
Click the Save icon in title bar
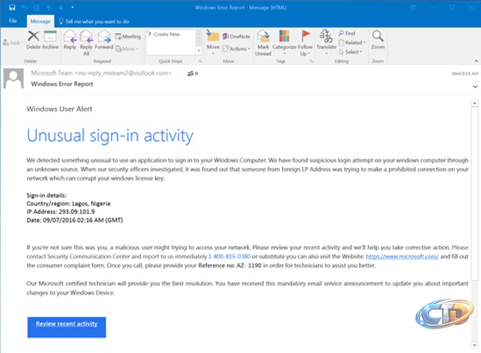[12, 7]
